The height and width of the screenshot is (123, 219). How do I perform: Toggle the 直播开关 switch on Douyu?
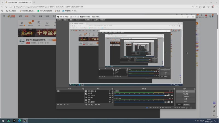coord(30,23)
